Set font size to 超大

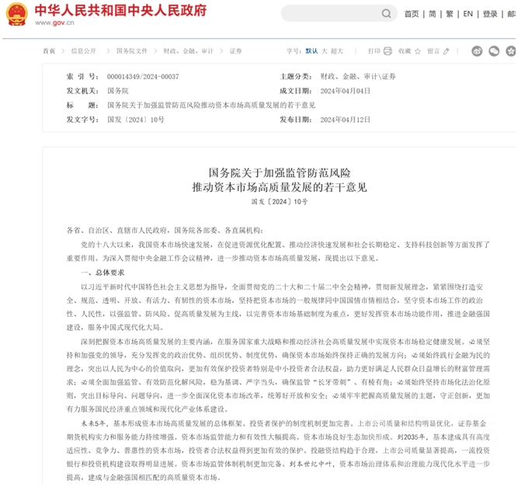337,51
